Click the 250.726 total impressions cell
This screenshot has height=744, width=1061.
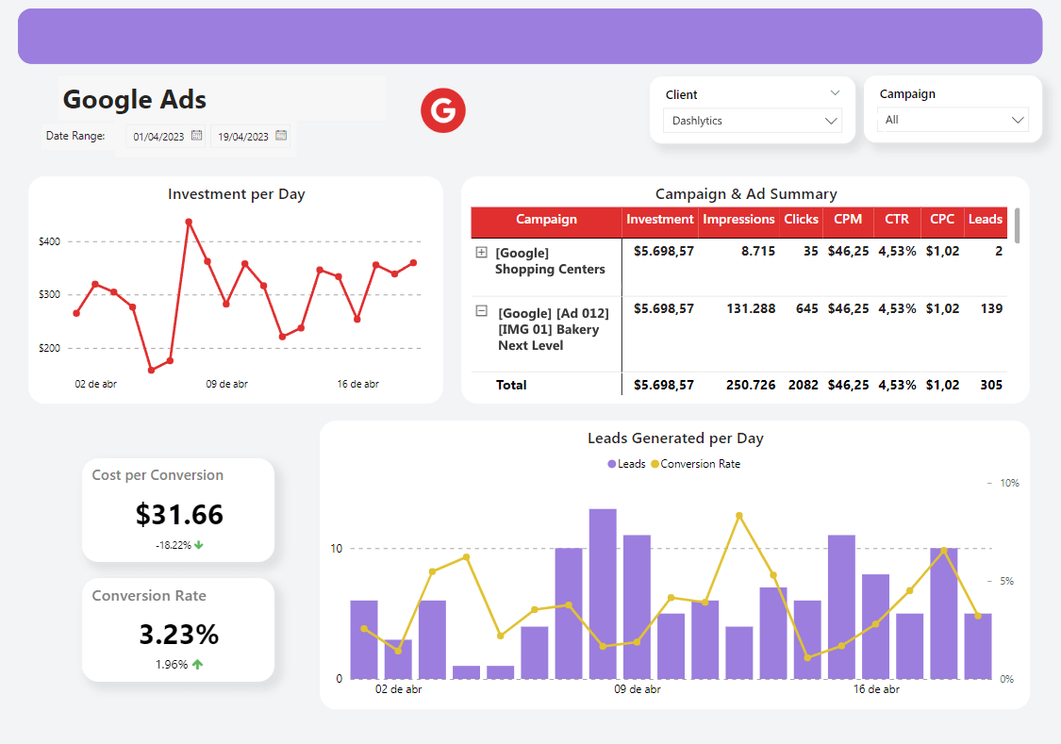pos(751,385)
